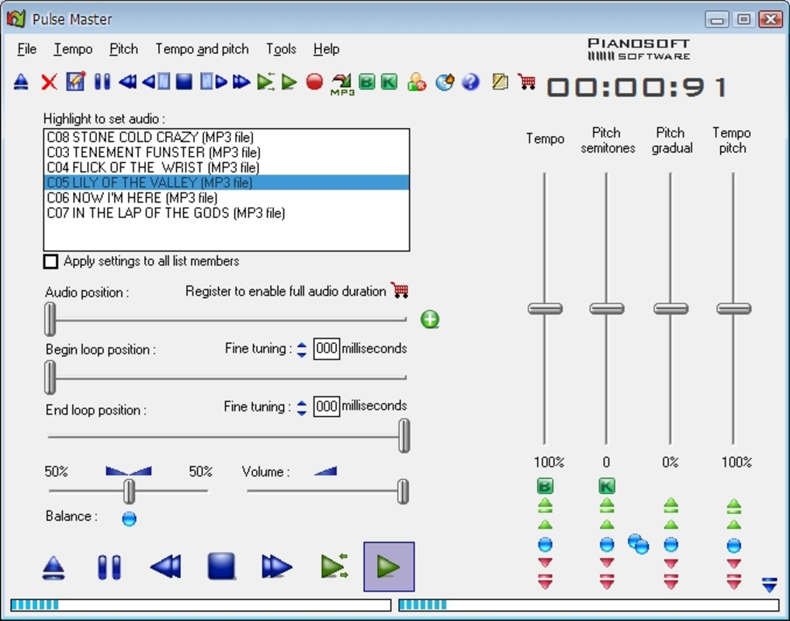Click the green K icon in top toolbar
This screenshot has height=621, width=790.
coord(389,82)
